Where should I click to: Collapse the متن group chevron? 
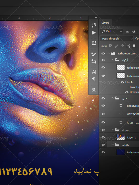point(113,98)
